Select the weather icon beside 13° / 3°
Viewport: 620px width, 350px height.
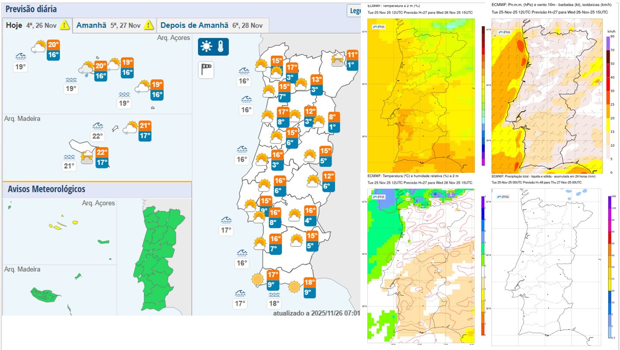click(301, 85)
